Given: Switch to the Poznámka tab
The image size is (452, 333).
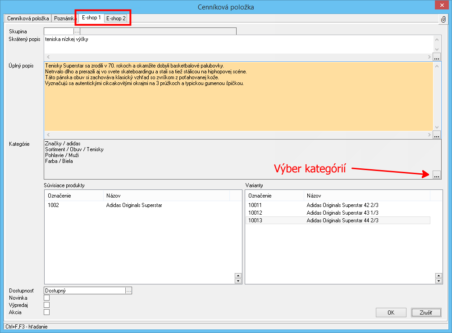Looking at the screenshot, I should point(64,19).
